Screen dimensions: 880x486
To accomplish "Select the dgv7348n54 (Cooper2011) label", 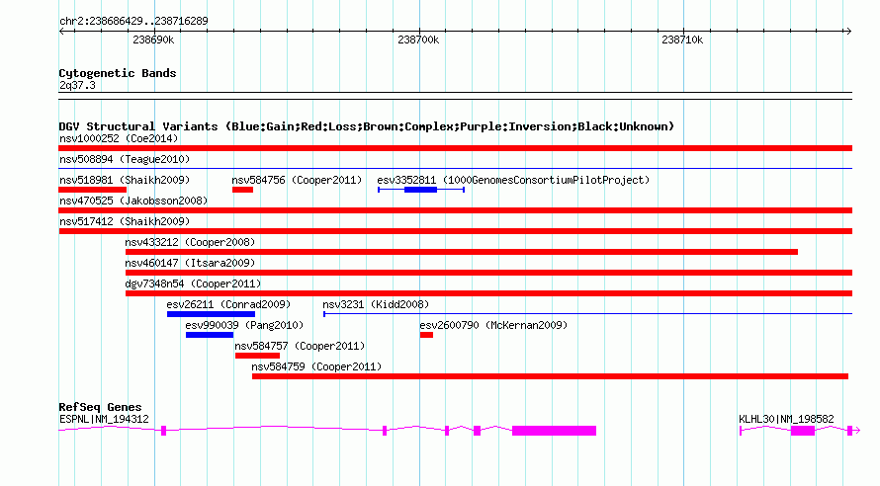I will pos(193,283).
